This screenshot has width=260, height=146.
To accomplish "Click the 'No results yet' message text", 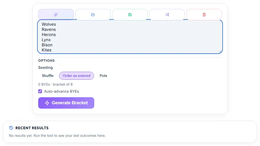I will [x=57, y=135].
